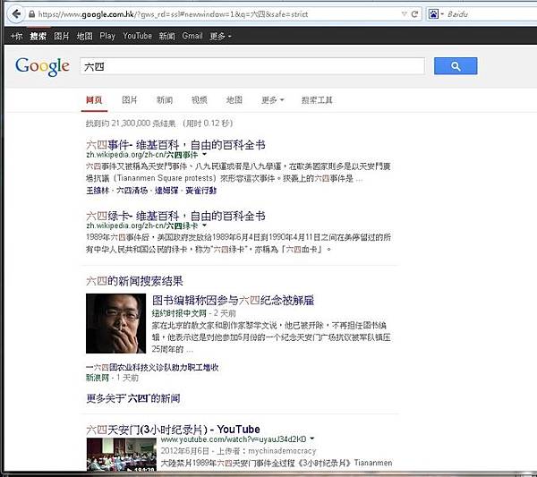Expand the dropdown arrow beside zh.wikipedia.org/zh-cn/六四事件
537x477 pixels.
(204, 155)
